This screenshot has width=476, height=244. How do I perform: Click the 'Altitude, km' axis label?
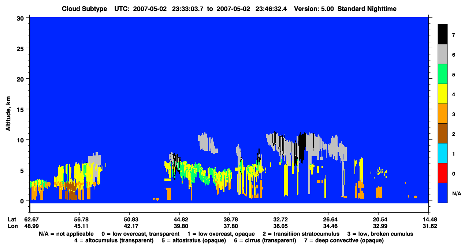pyautogui.click(x=8, y=114)
